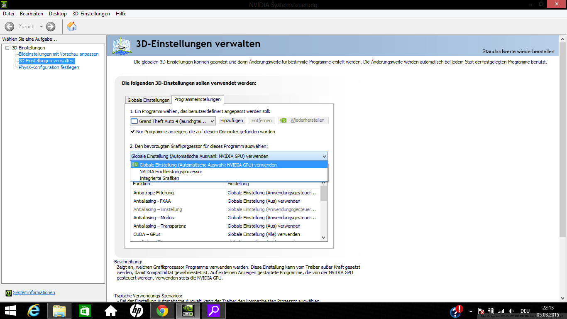
Task: Go to NVIDIA home page icon
Action: [72, 27]
